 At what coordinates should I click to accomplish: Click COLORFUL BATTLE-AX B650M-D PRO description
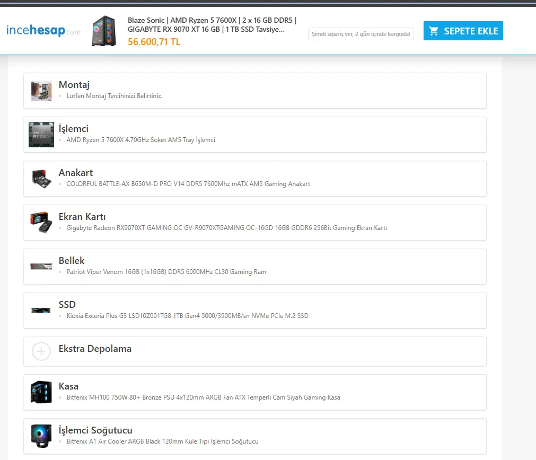coord(188,184)
